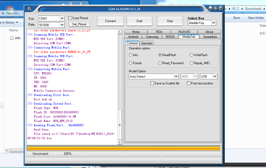The height and width of the screenshot is (168, 266).
Task: Click the log scroll down arrow
Action: 120,142
